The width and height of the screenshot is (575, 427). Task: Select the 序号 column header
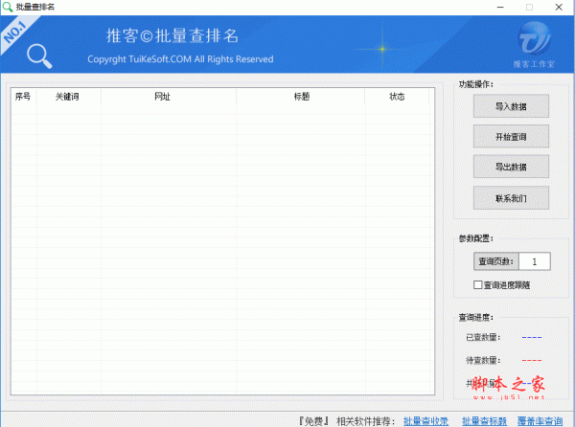pyautogui.click(x=23, y=97)
